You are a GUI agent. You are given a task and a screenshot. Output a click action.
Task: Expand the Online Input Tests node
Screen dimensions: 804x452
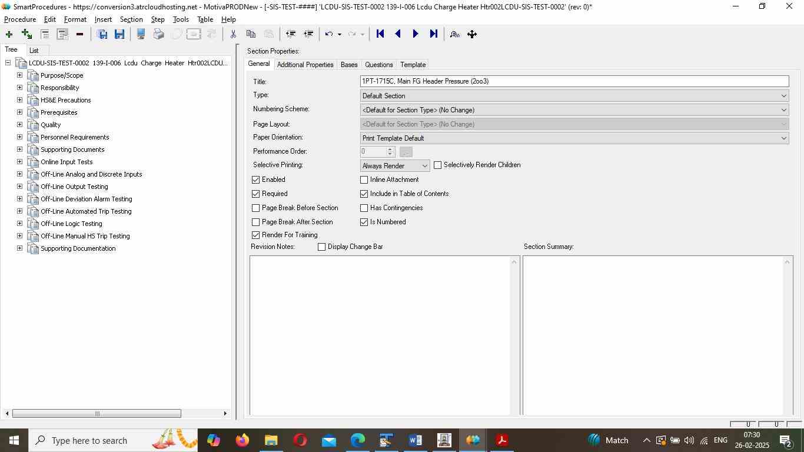19,162
